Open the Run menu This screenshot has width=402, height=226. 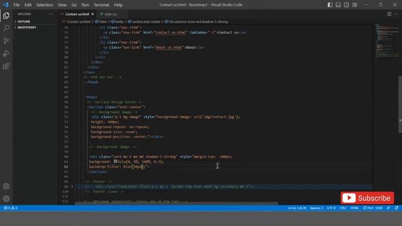[x=85, y=5]
